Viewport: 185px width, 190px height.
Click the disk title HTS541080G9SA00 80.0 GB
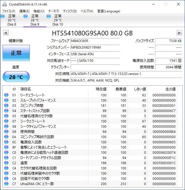pos(92,33)
